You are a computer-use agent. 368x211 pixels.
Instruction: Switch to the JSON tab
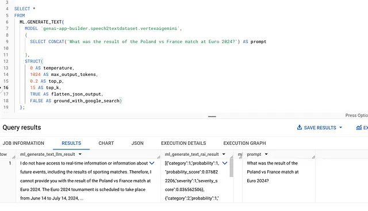point(137,143)
